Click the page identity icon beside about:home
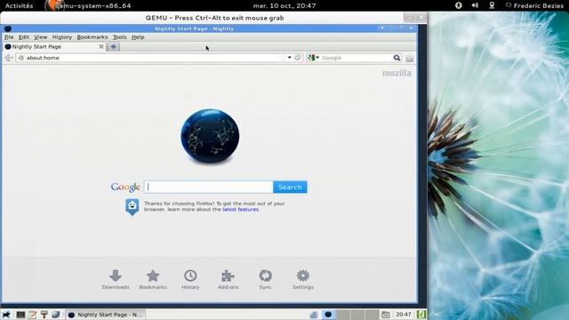The image size is (569, 320). point(21,58)
